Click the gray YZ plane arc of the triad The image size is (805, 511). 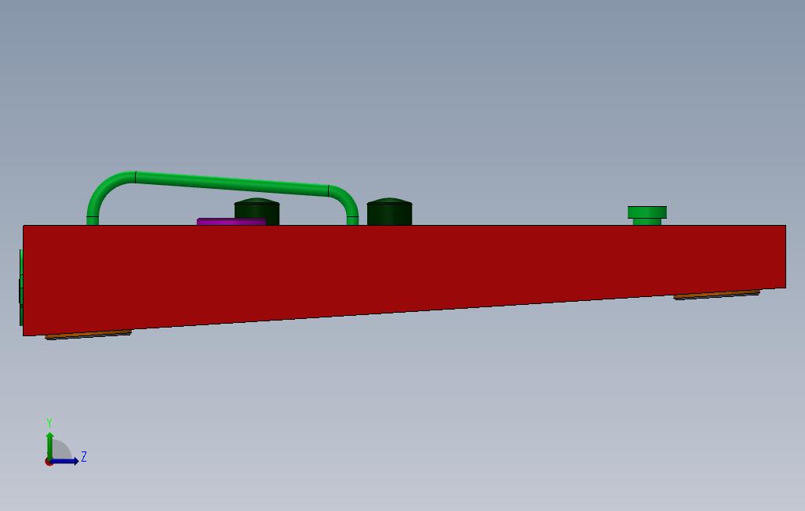pos(62,449)
